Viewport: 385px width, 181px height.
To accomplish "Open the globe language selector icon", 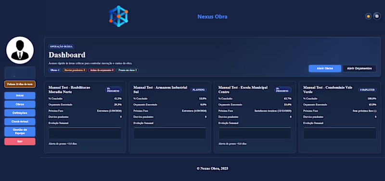I will [x=377, y=16].
